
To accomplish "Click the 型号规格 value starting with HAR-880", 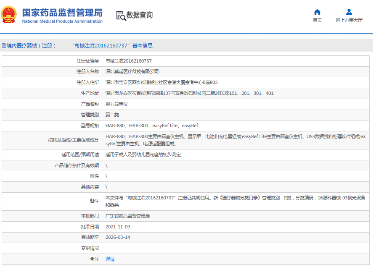I will point(151,126).
